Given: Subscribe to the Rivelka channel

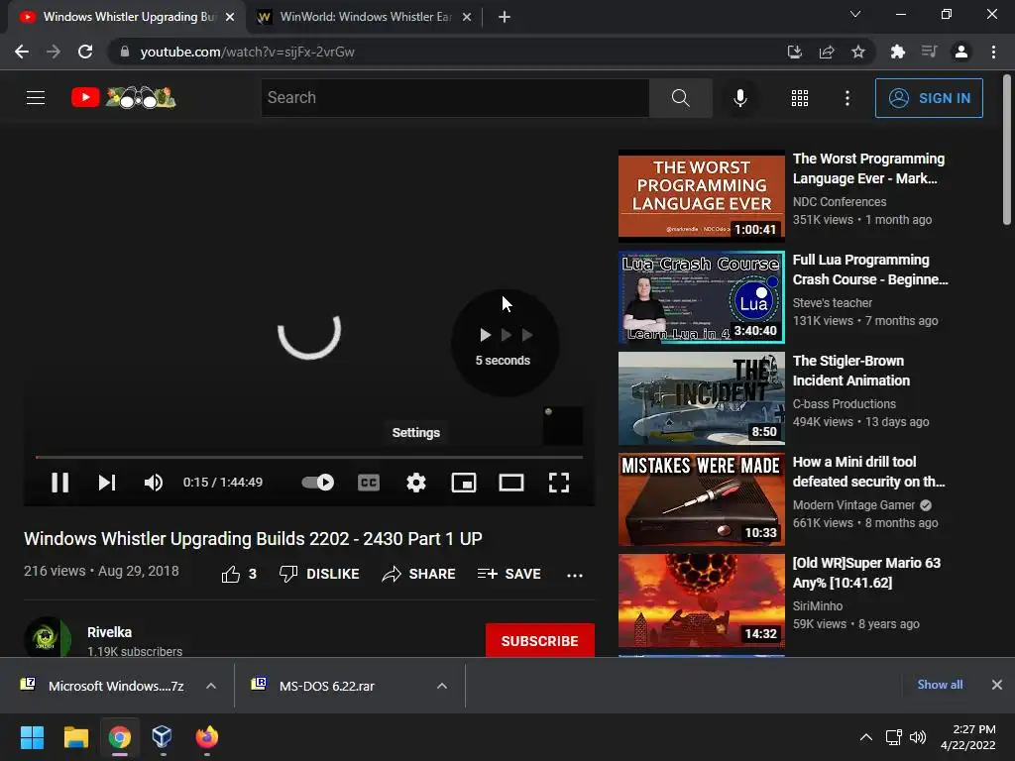Looking at the screenshot, I should point(540,641).
